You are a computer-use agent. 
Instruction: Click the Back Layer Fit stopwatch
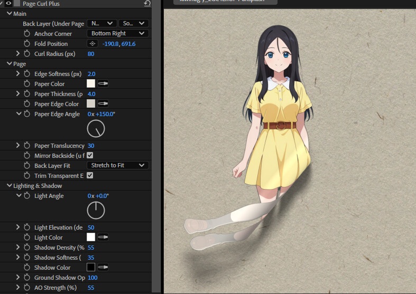coord(27,166)
